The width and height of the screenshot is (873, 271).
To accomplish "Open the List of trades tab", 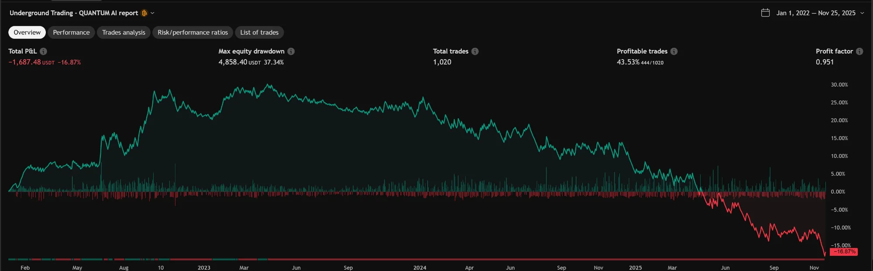I will [x=259, y=33].
